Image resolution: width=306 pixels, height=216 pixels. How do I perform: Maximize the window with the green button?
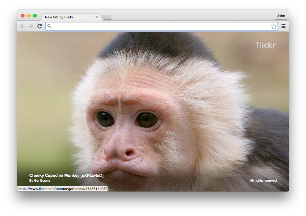[x=35, y=16]
